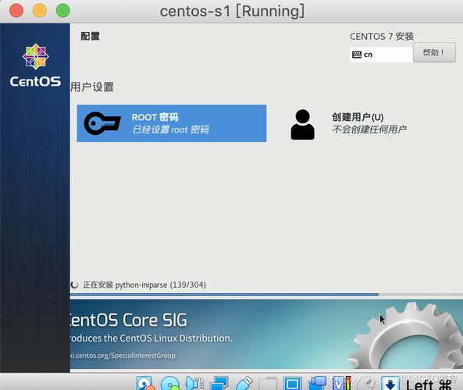
Task: Click the Left ⌘ host key indicator
Action: pyautogui.click(x=429, y=385)
